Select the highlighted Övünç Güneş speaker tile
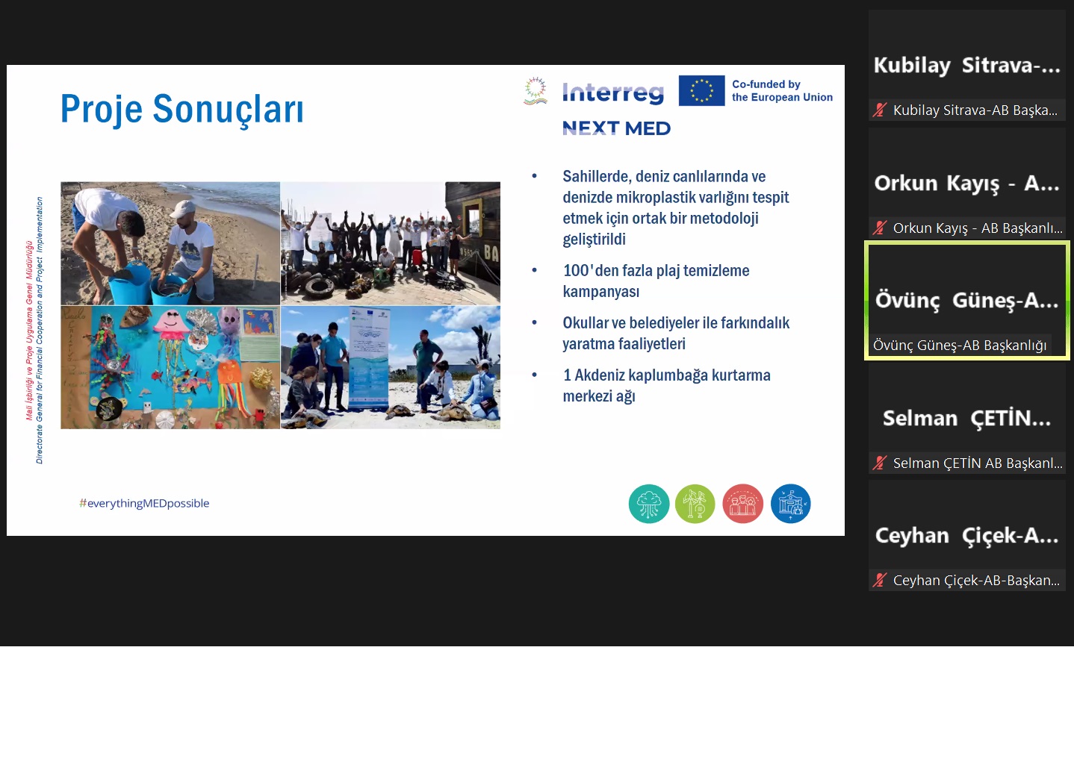Image resolution: width=1074 pixels, height=759 pixels. tap(966, 299)
